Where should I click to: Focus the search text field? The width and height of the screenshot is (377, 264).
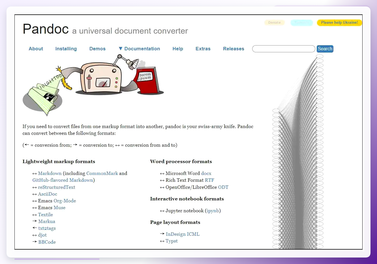tap(284, 49)
